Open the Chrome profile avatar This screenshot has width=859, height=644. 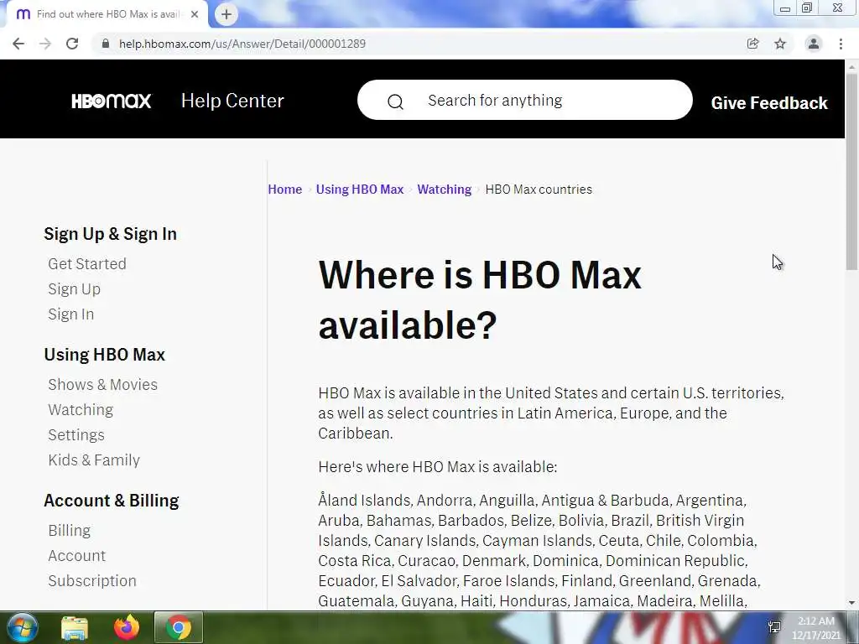coord(814,44)
